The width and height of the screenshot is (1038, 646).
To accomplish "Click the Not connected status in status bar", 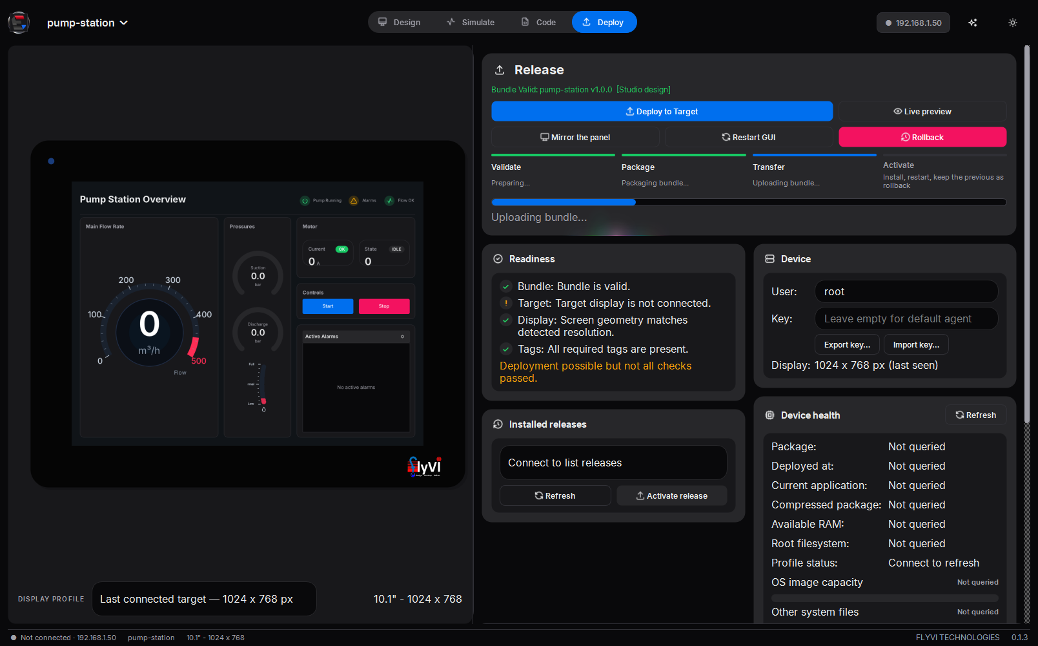I will coord(63,638).
